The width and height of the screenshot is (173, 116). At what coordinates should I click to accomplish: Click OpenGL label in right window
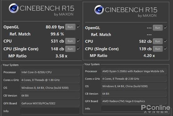(92, 28)
